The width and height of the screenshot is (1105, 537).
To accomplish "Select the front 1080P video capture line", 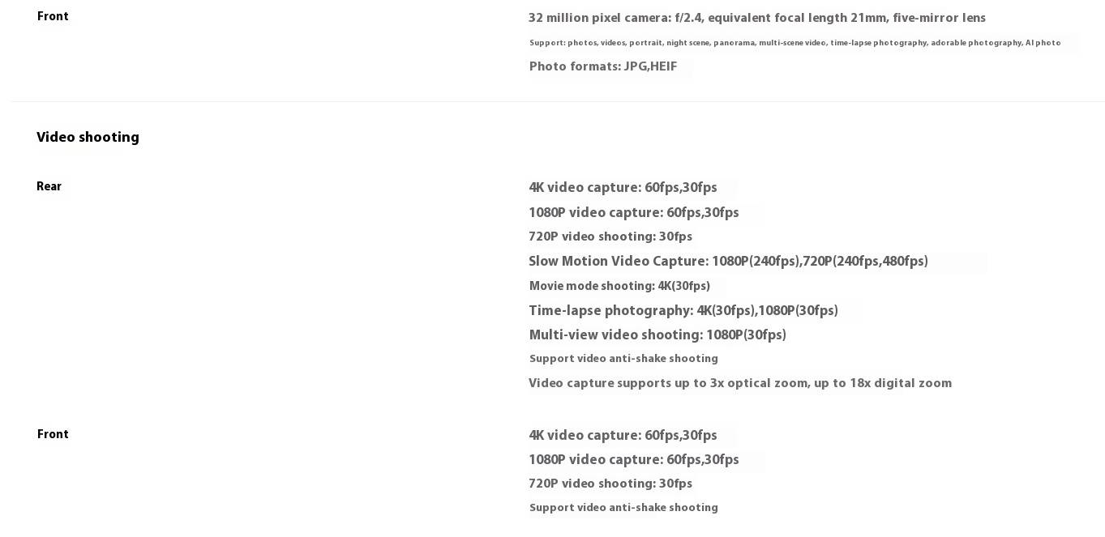I will pos(634,460).
